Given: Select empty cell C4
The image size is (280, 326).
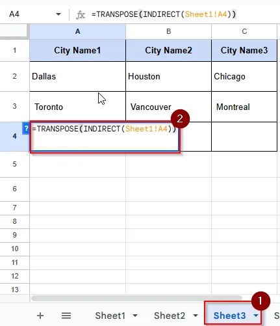Looking at the screenshot, I should click(x=244, y=137).
